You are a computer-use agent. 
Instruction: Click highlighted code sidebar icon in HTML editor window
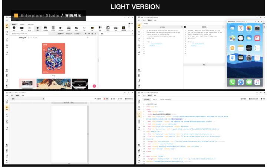click(x=139, y=115)
